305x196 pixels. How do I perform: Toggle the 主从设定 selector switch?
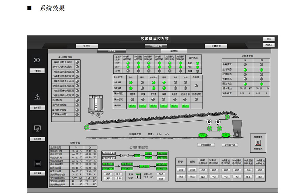138,176
